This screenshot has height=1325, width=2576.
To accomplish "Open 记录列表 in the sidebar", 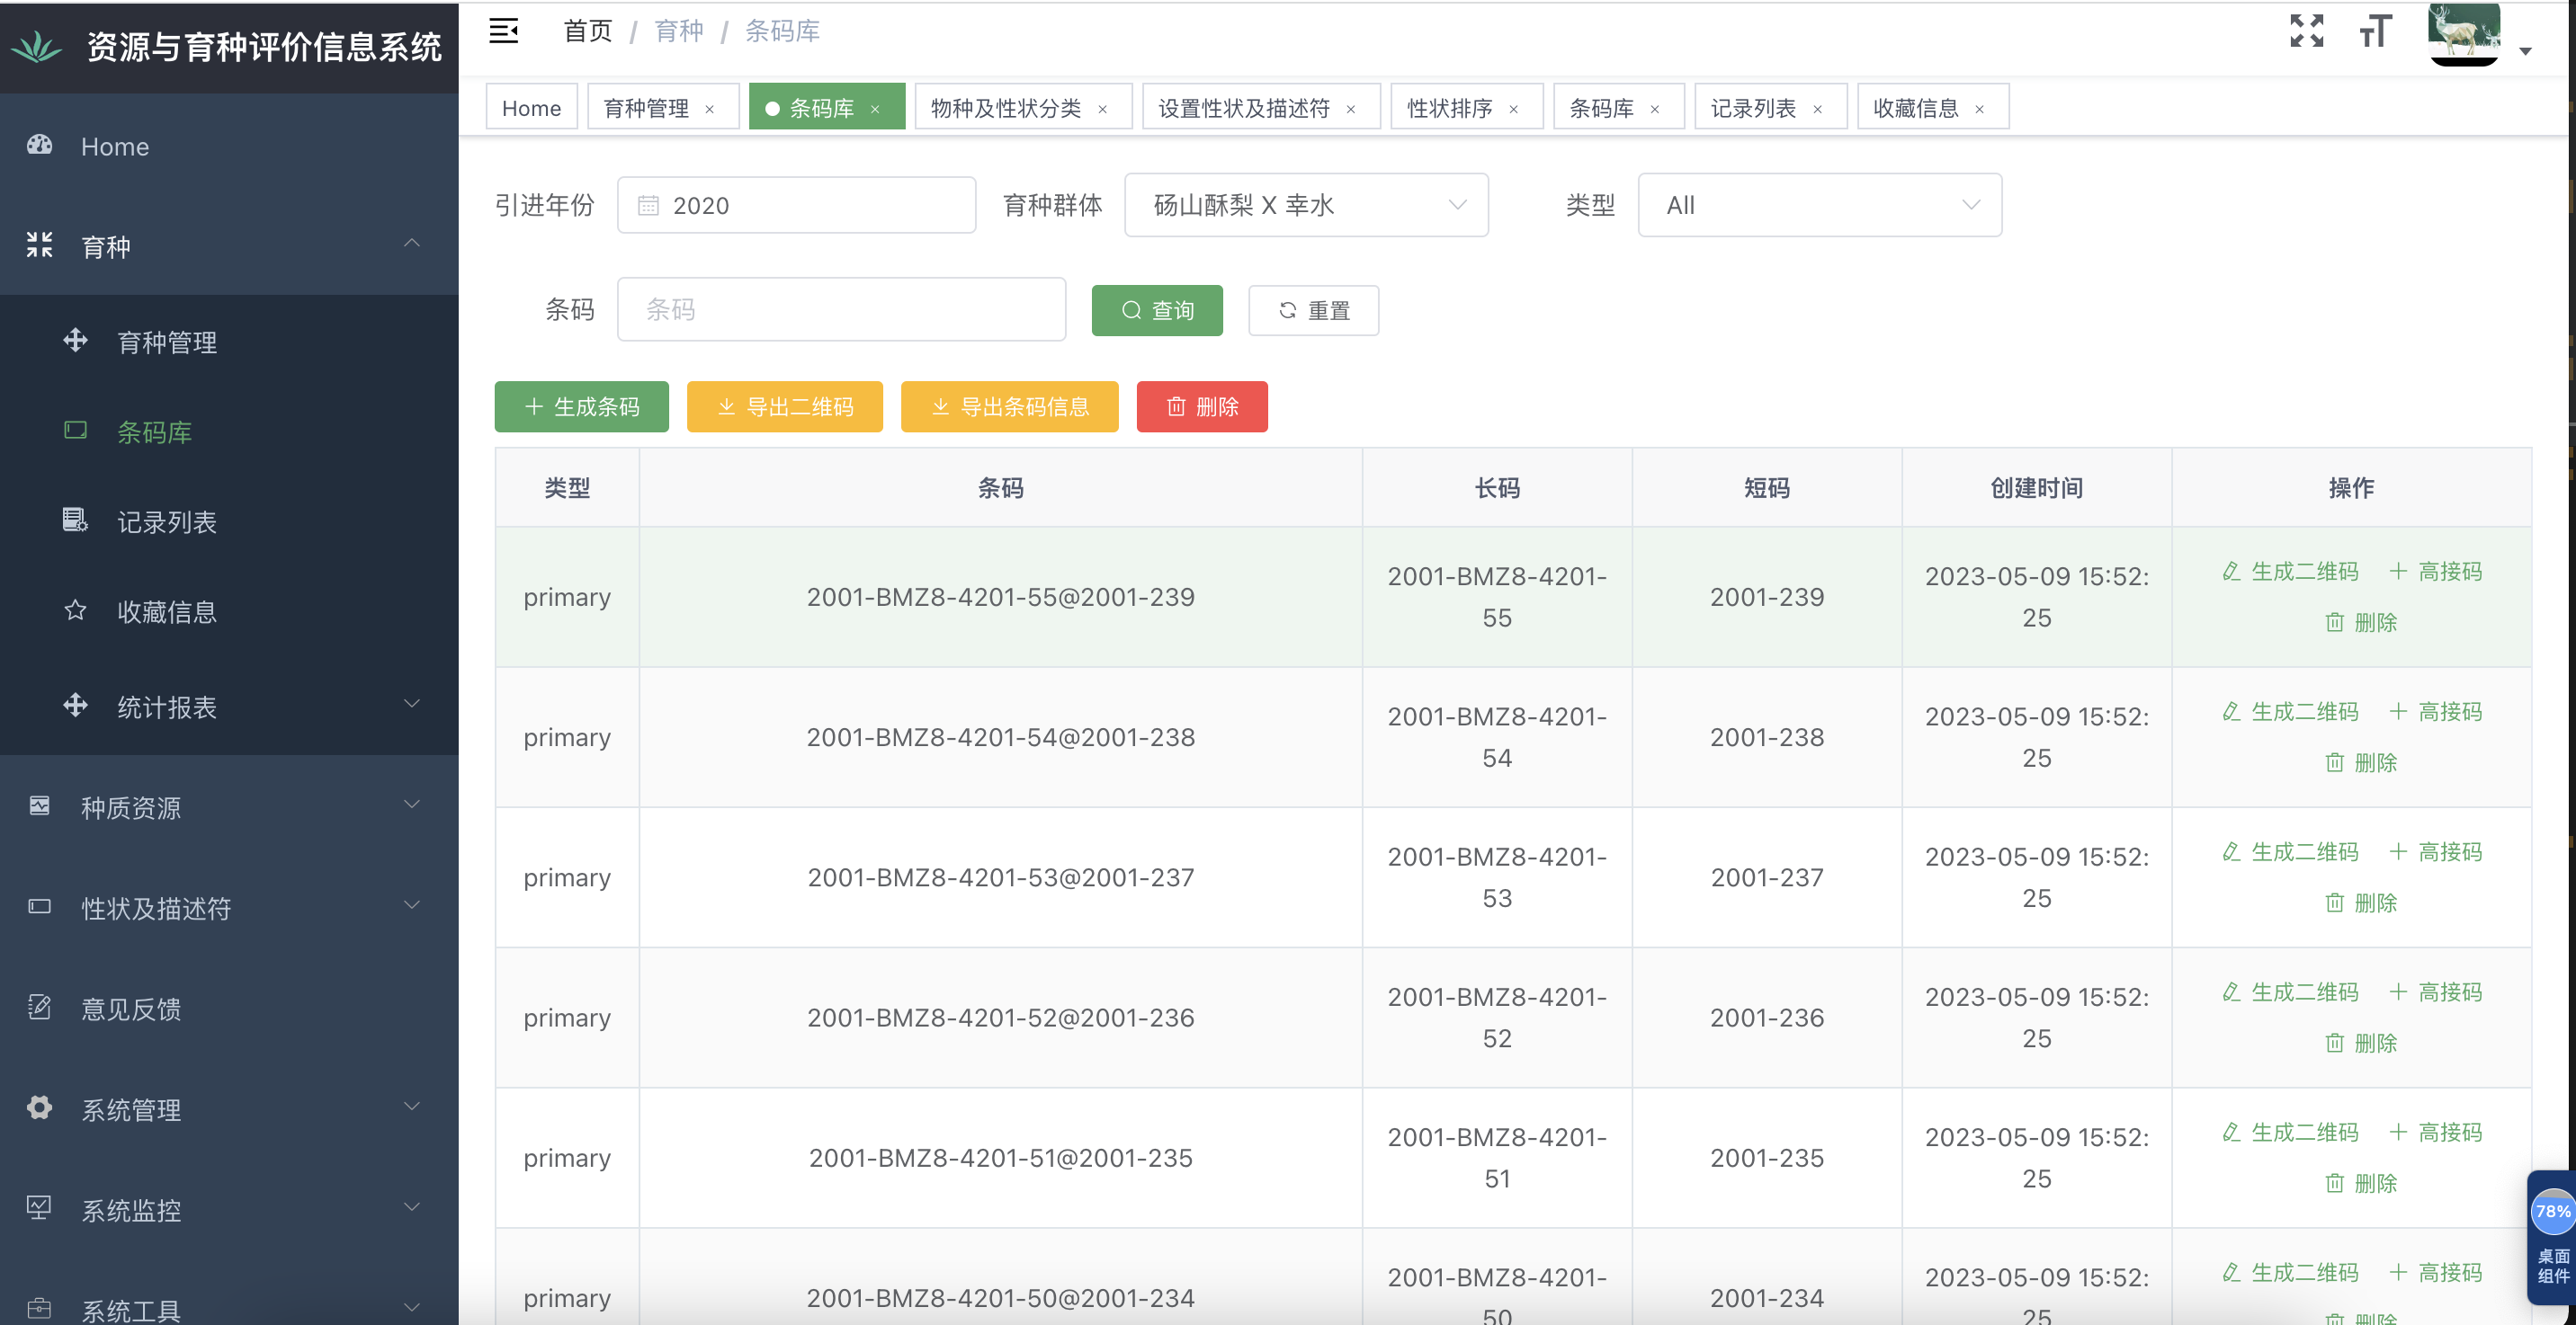I will 229,521.
